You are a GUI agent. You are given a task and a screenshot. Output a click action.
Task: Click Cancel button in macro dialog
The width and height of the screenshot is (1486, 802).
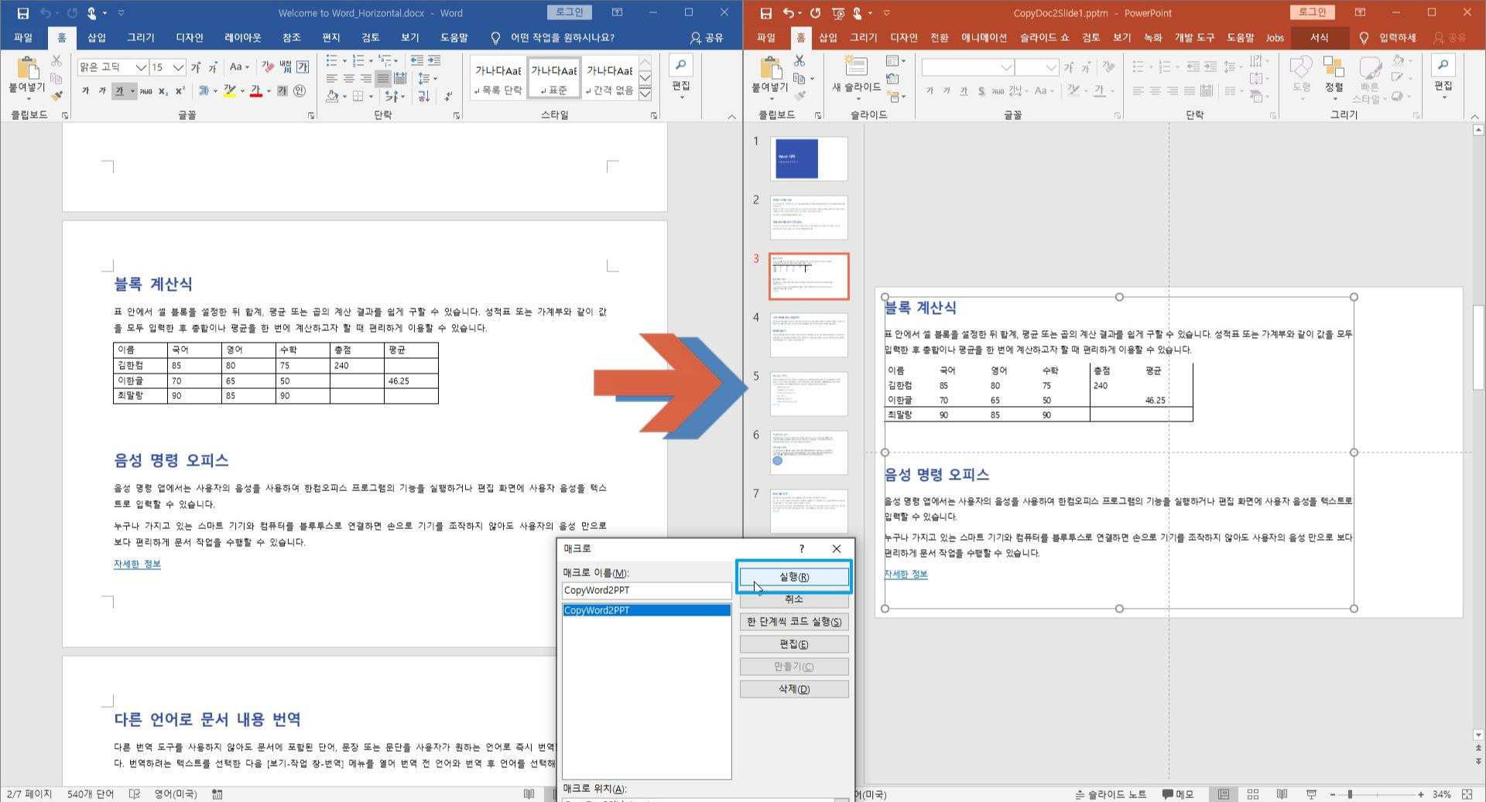794,599
